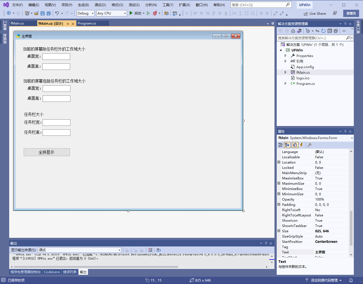Viewport: 363px width, 284px height.
Task: Click the Collapse All icon
Action: 330,31
